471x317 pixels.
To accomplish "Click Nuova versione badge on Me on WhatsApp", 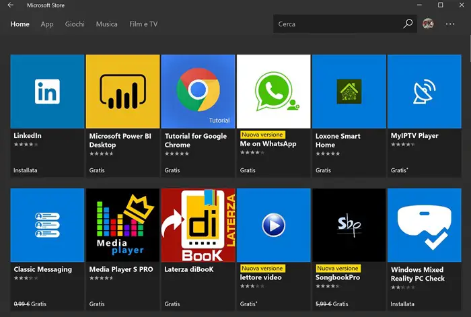I will coord(262,135).
